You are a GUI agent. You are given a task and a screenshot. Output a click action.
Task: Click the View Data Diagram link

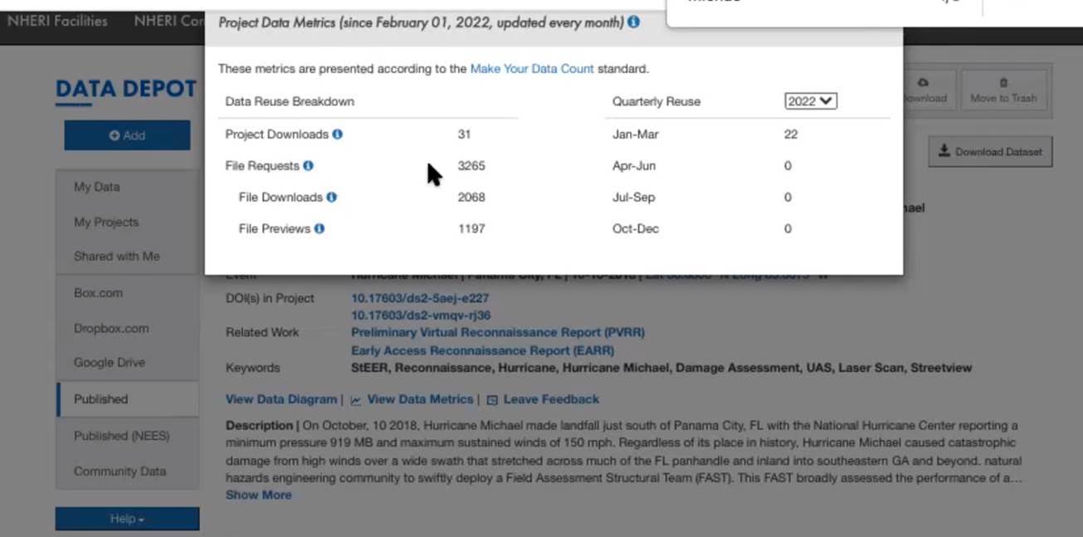click(x=281, y=399)
